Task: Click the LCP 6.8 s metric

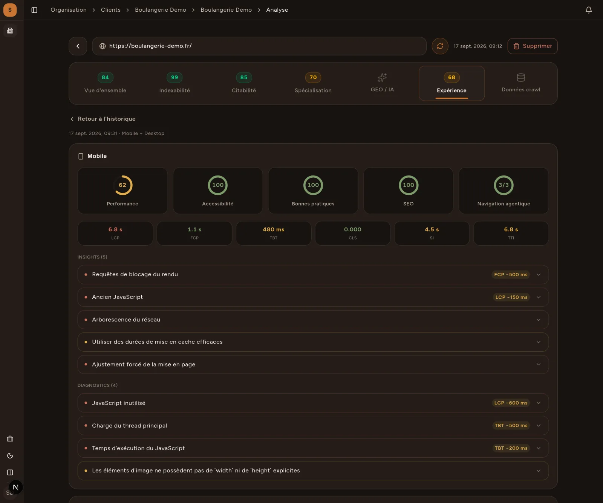Action: click(115, 233)
